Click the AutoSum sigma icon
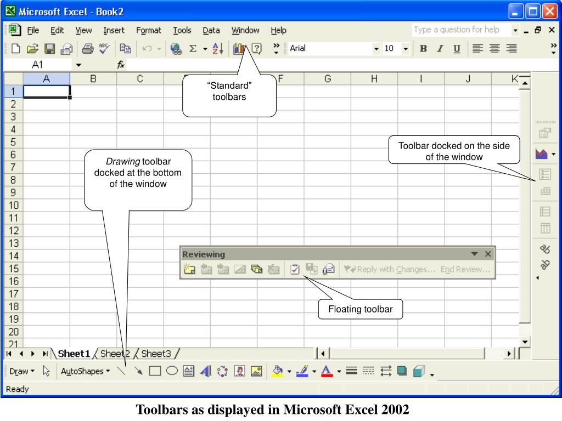The width and height of the screenshot is (562, 421). [x=193, y=48]
